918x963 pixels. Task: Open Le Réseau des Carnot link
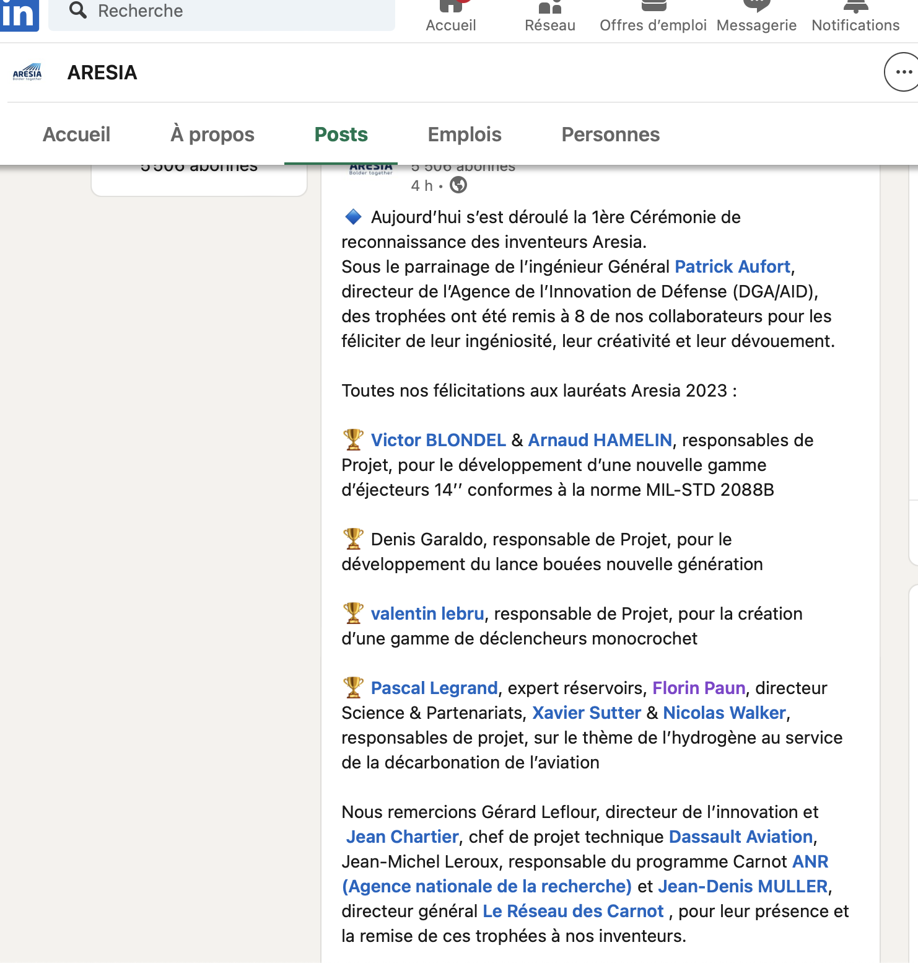(x=572, y=911)
